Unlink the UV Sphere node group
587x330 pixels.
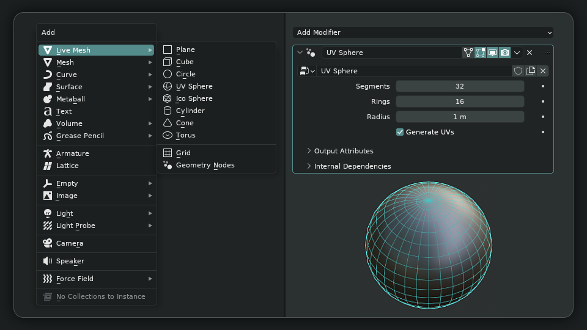(x=543, y=71)
